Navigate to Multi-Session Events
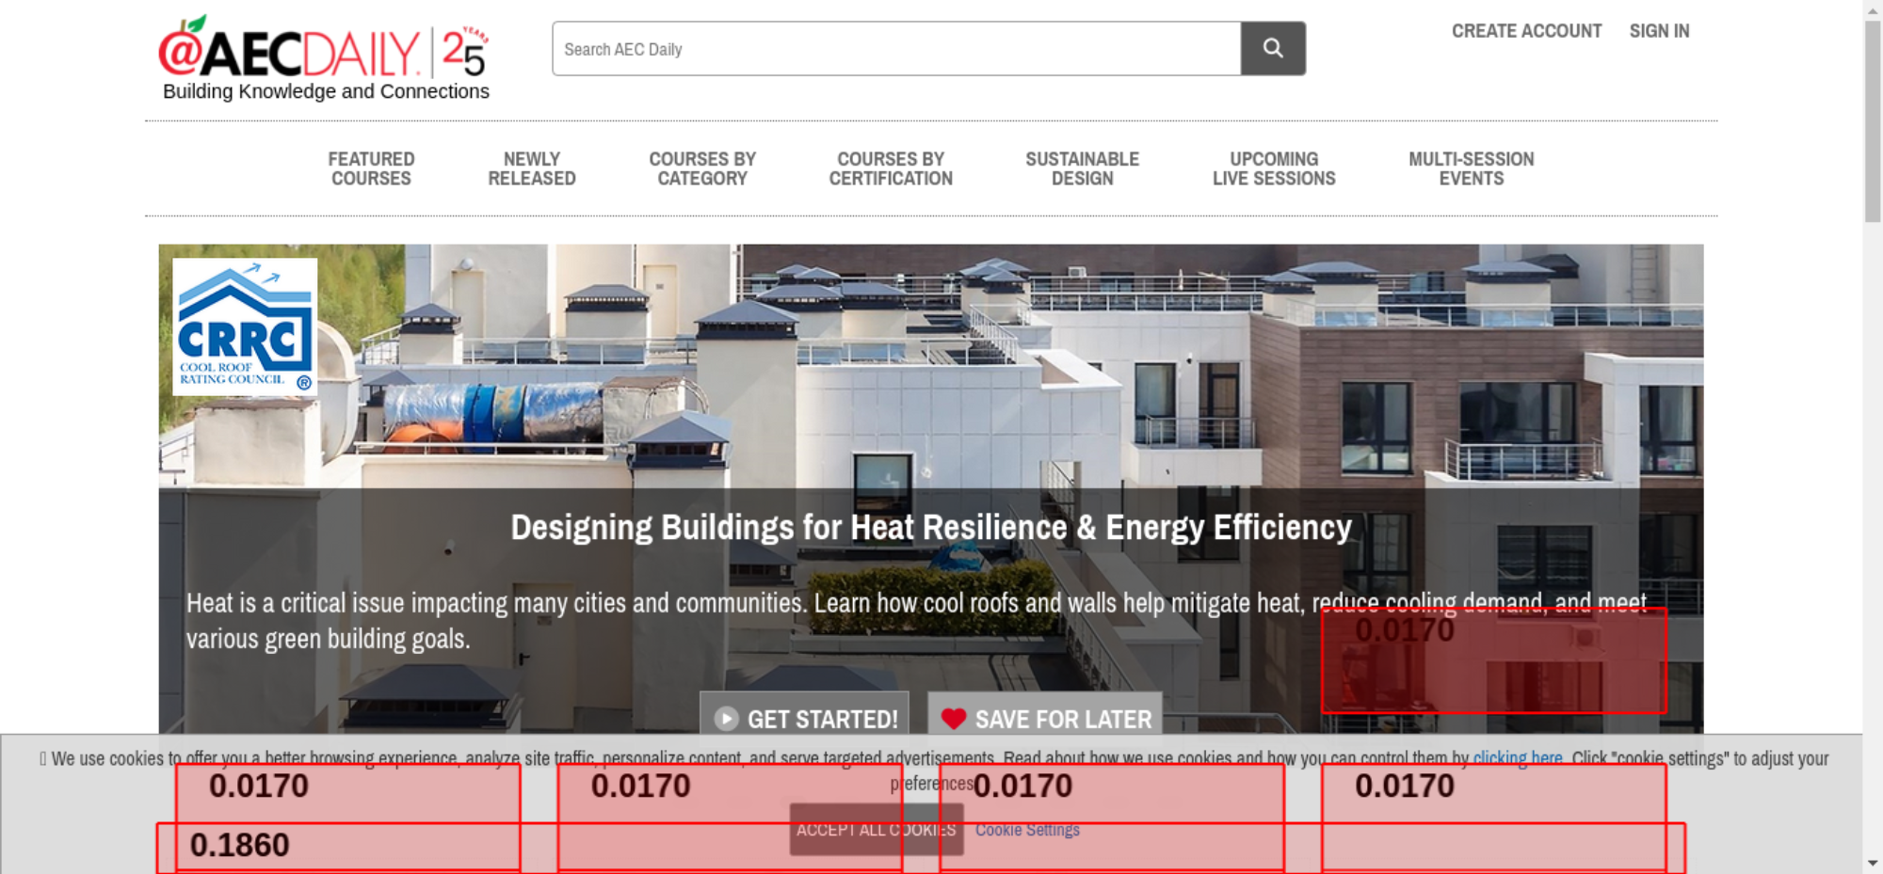1883x874 pixels. pos(1471,169)
